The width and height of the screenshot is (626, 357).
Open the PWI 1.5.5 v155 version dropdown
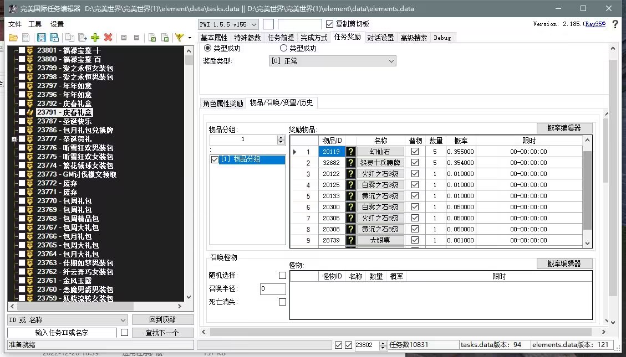[x=254, y=25]
